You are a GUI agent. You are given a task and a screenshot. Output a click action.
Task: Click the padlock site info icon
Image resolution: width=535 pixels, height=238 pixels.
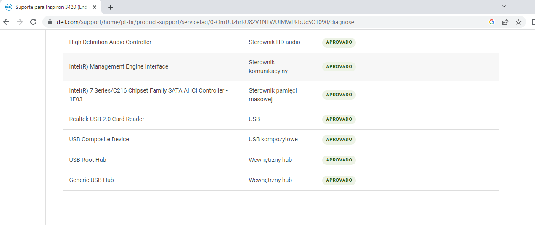(50, 22)
